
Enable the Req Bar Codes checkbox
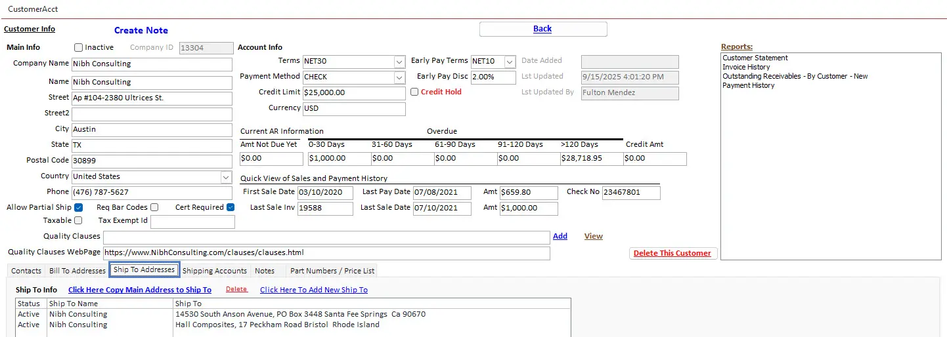point(154,208)
